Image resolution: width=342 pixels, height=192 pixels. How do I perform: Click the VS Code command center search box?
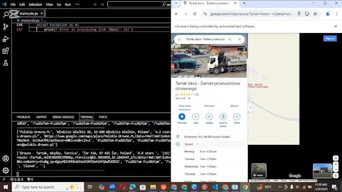(x=139, y=5)
